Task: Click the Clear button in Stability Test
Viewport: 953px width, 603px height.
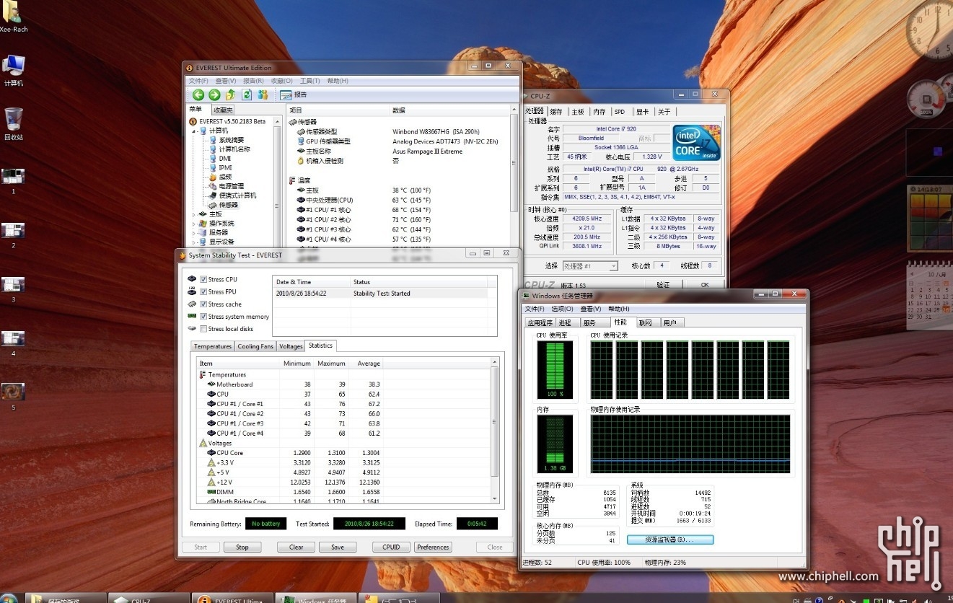Action: click(296, 547)
